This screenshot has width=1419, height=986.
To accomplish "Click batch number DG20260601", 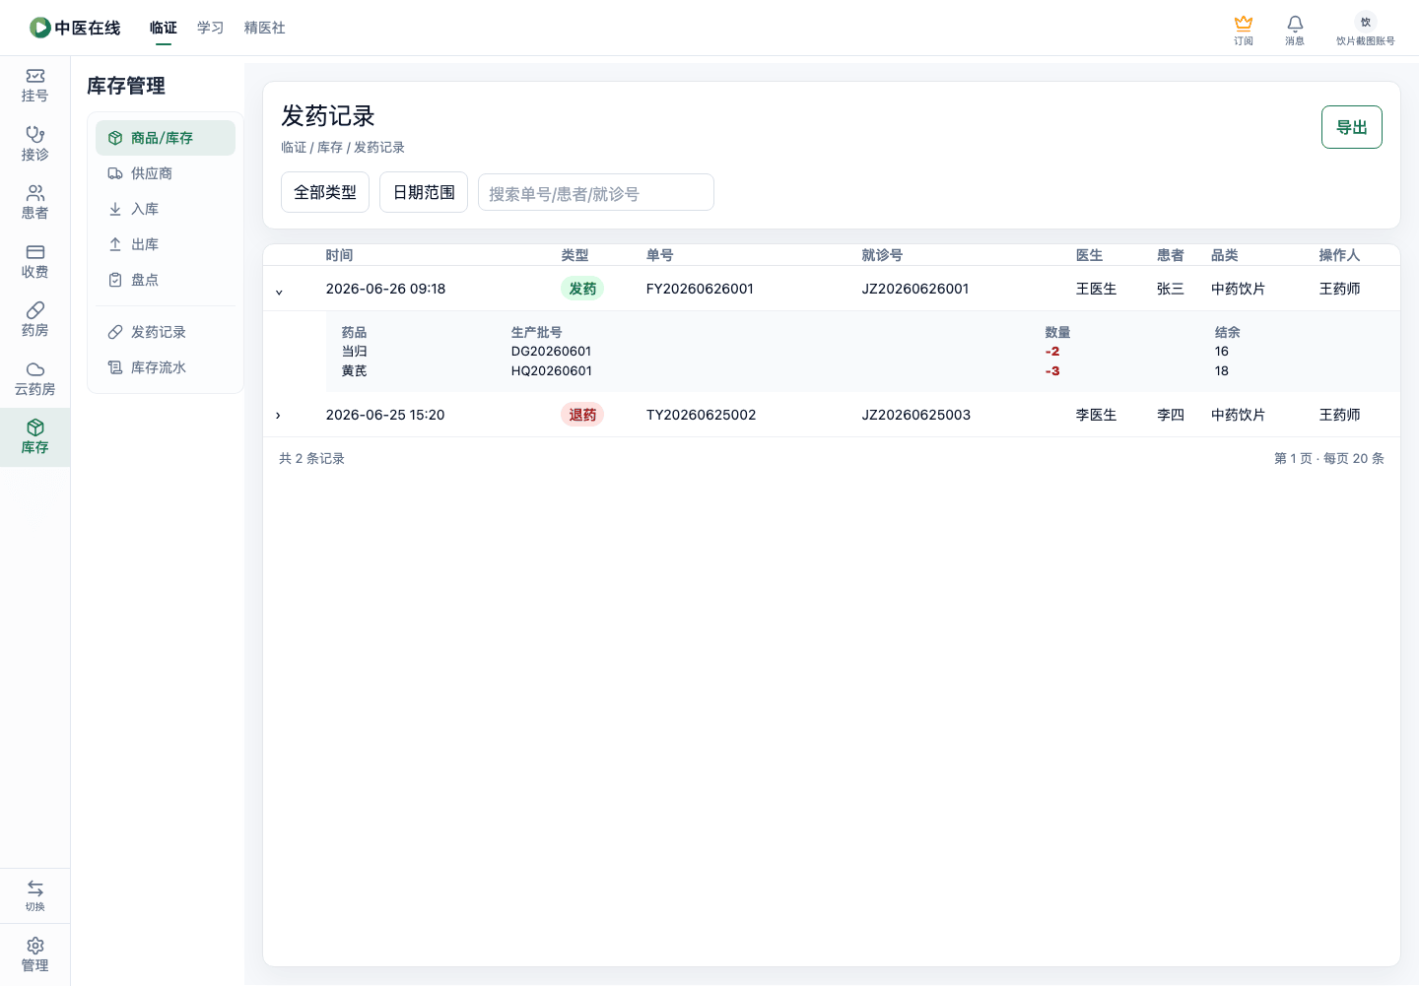I will pyautogui.click(x=552, y=352).
